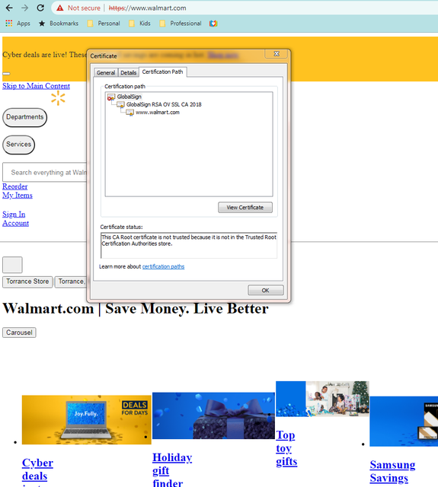
Task: Switch to the General tab
Action: (x=106, y=73)
